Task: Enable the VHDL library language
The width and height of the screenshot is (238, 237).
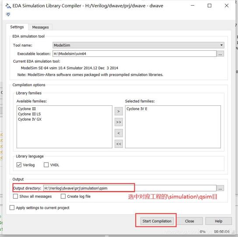Action: [x=46, y=165]
